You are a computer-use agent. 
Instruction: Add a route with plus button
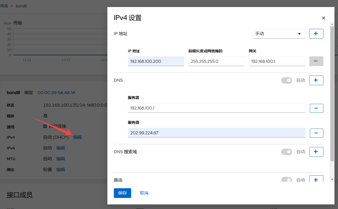(316, 180)
